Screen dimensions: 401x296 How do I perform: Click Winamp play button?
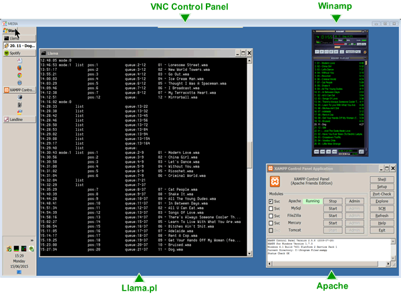pos(321,52)
